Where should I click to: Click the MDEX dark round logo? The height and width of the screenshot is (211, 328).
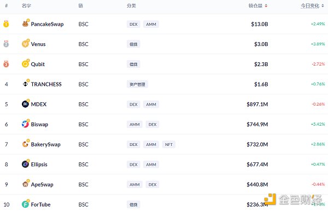[x=25, y=104]
